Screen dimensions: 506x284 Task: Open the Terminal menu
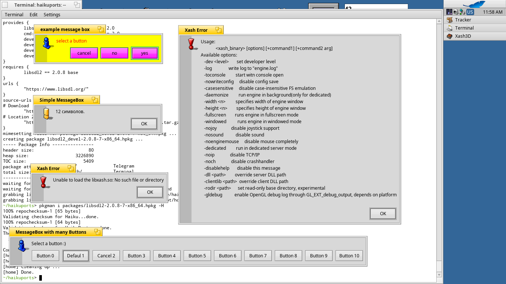[14, 15]
